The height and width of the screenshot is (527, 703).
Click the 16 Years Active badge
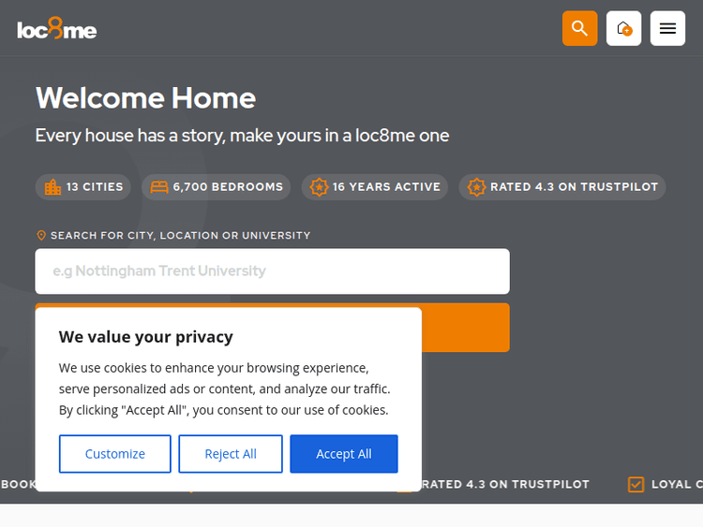pos(375,187)
